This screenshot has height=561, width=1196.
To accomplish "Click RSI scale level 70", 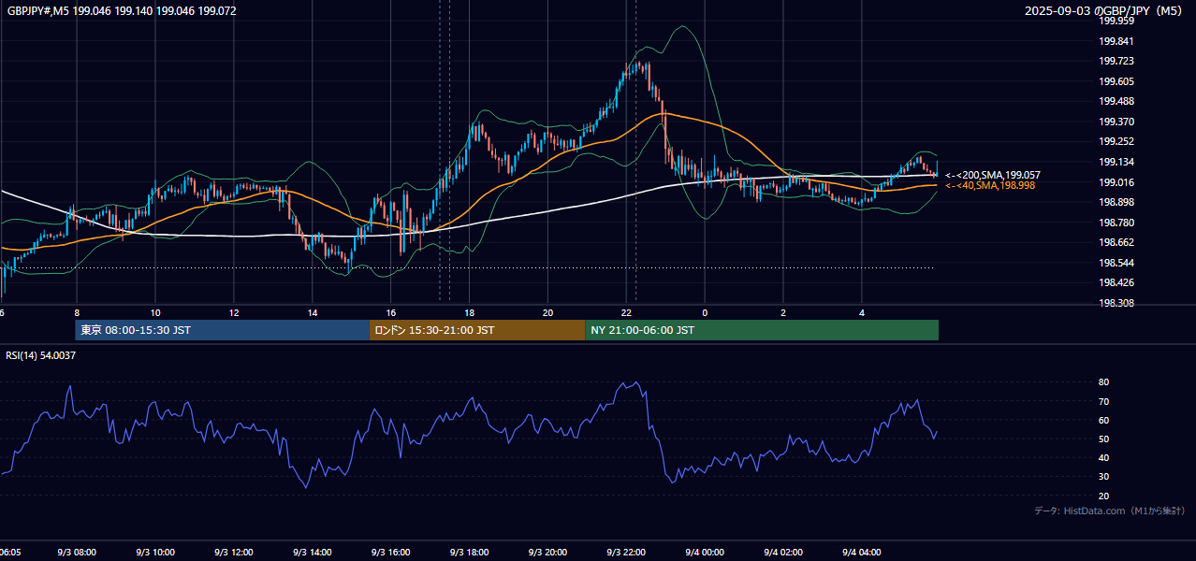I will (1103, 401).
